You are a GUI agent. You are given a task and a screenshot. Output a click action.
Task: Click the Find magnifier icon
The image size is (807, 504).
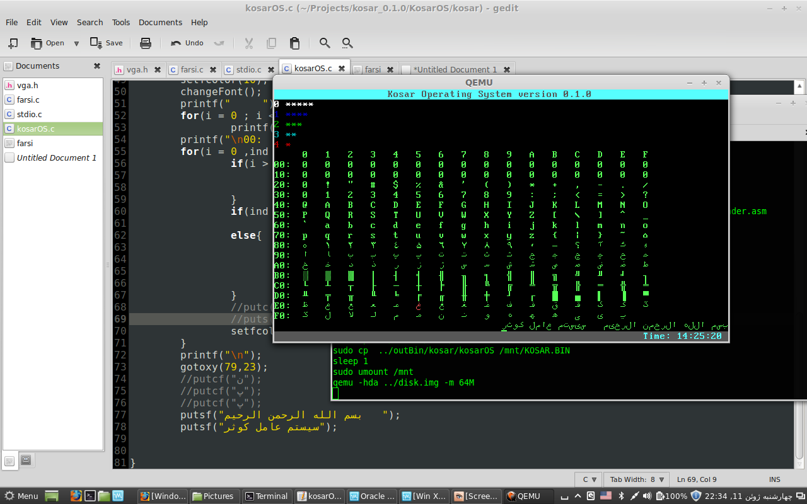click(325, 43)
